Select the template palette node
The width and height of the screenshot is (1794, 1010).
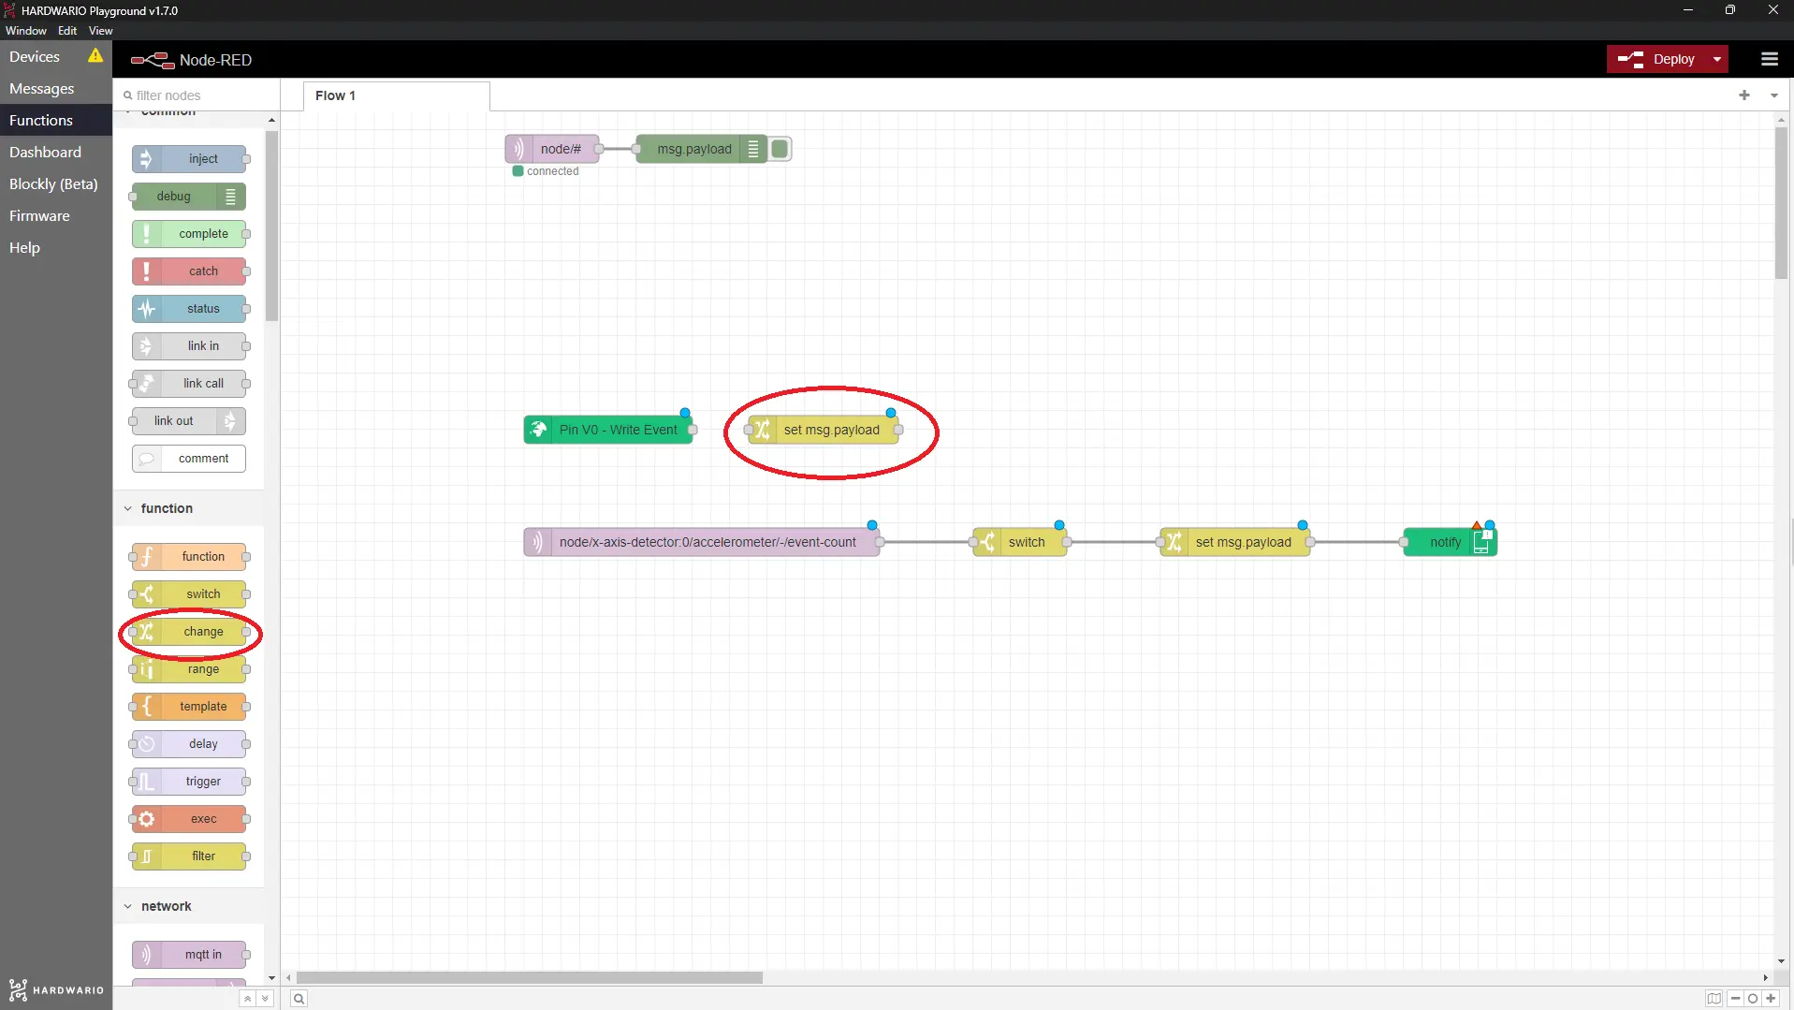click(189, 707)
